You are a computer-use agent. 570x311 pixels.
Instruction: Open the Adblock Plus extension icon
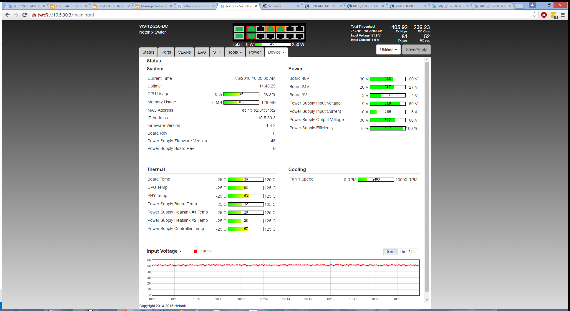(544, 15)
